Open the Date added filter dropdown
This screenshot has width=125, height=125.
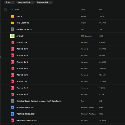44,2
